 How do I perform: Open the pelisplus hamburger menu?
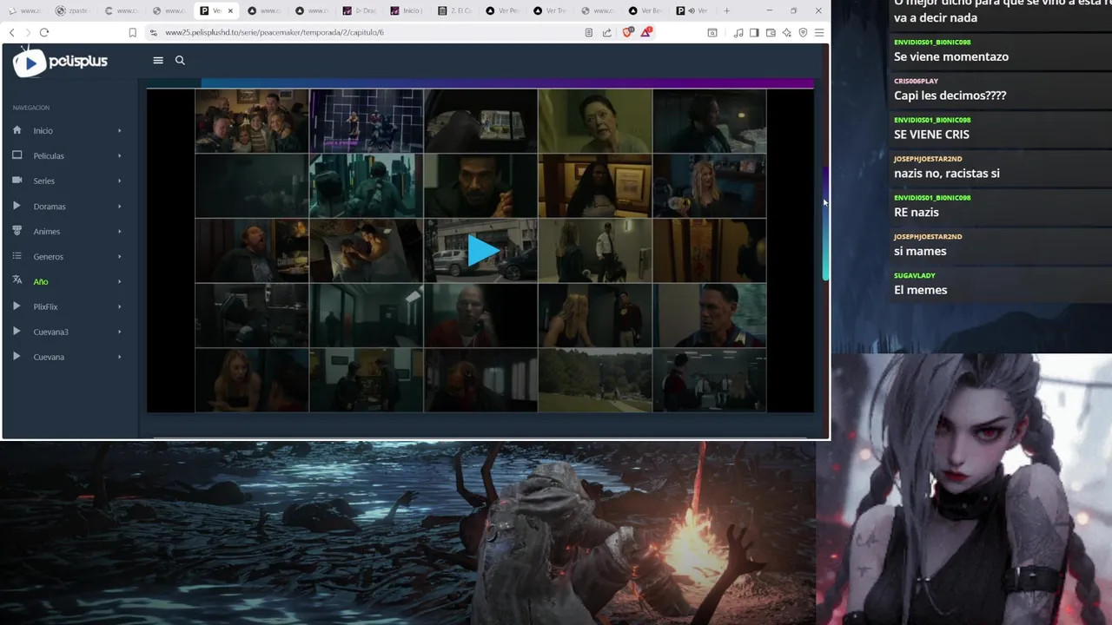[158, 60]
